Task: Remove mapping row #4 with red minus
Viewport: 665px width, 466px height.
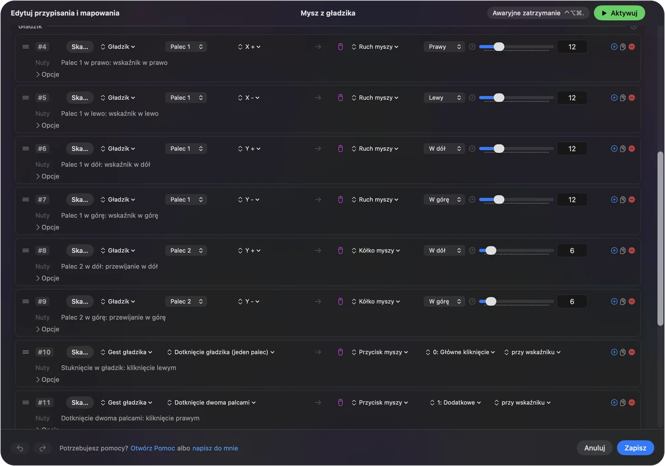Action: pos(632,47)
